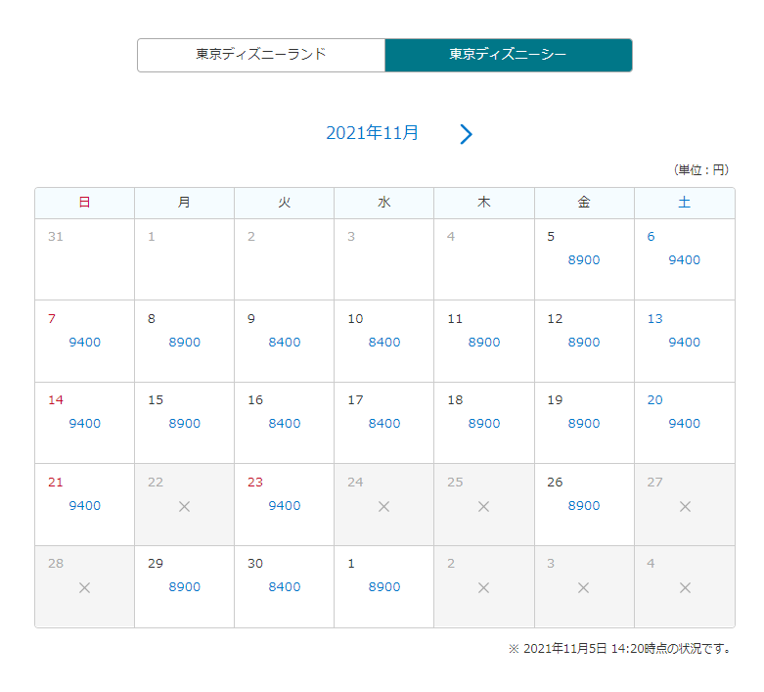Select Saturday November 13 at 9400

click(684, 342)
